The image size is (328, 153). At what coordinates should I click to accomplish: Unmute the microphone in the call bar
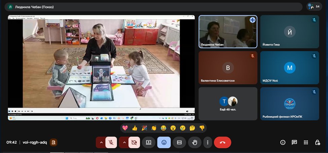click(111, 142)
